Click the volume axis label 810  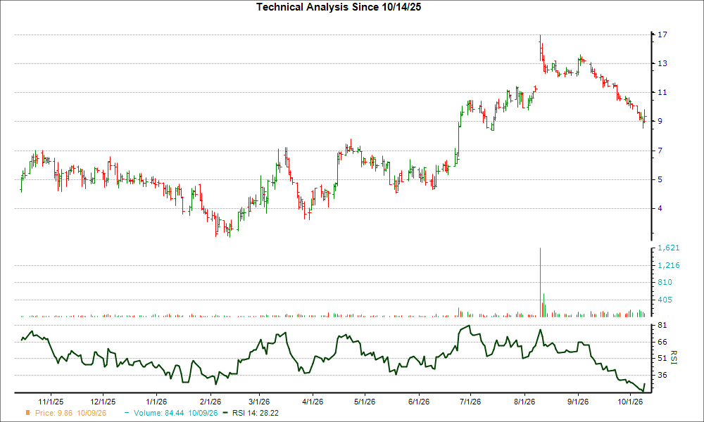(665, 283)
